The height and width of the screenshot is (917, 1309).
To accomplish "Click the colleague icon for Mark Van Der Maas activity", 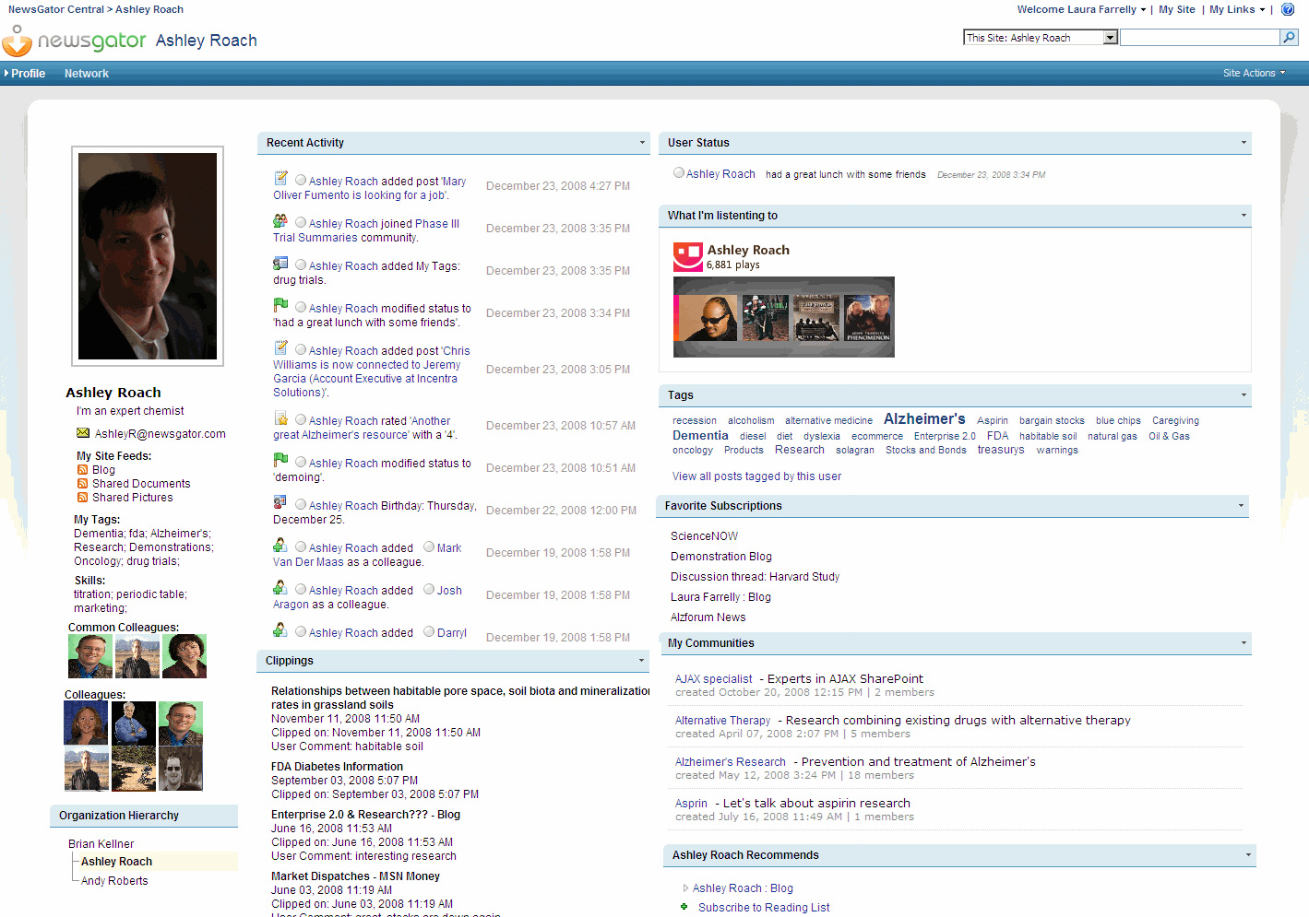I will [x=280, y=546].
